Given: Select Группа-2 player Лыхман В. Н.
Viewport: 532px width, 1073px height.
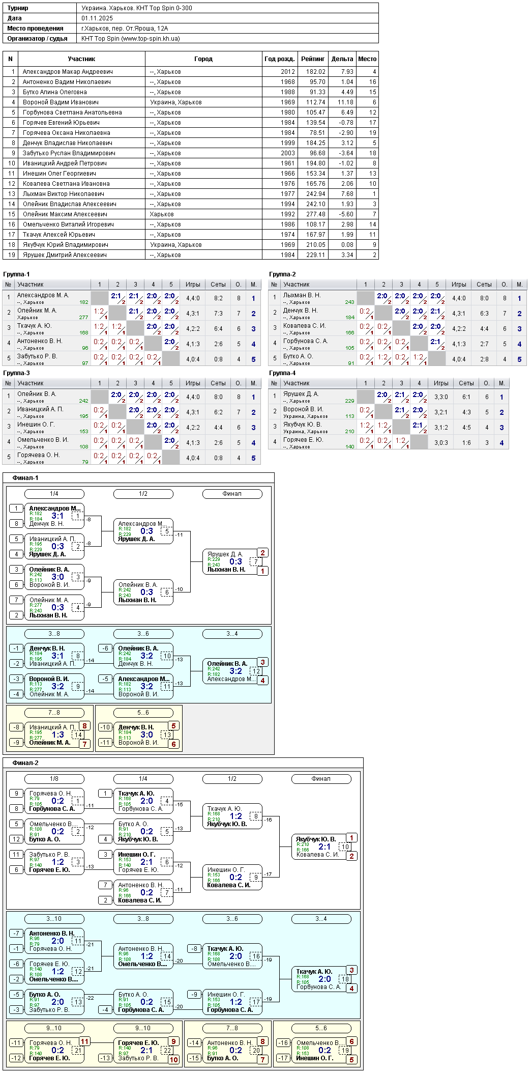Looking at the screenshot, I should (x=302, y=295).
